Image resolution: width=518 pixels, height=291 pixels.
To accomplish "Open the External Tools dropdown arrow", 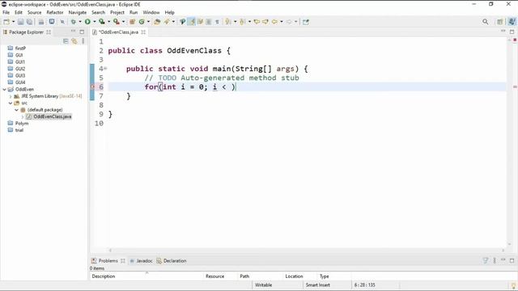I will 123,22.
